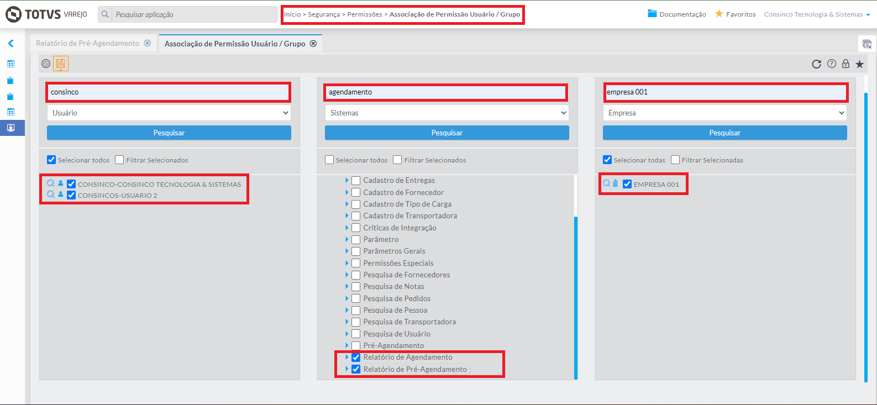Click the Sistemas list blue scrollbar
877x405 pixels.
pos(576,298)
